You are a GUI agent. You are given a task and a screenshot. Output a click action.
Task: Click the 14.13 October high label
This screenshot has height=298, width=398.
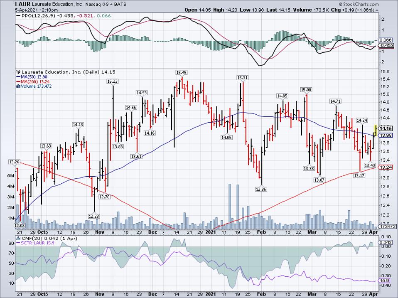click(x=78, y=125)
